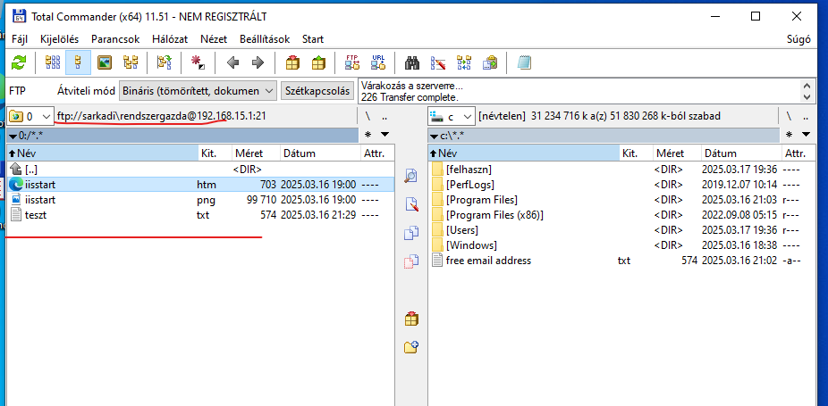Select the [..] parent directory entry
Screen dimensions: 828x406
[x=201, y=170]
